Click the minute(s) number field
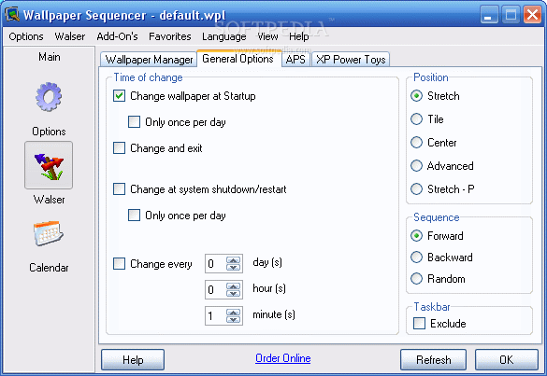Viewport: 547px width, 376px height. (216, 315)
